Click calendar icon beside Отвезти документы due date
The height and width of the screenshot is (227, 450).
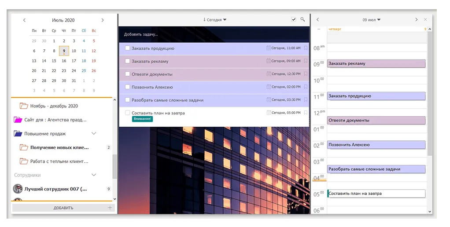coord(269,74)
